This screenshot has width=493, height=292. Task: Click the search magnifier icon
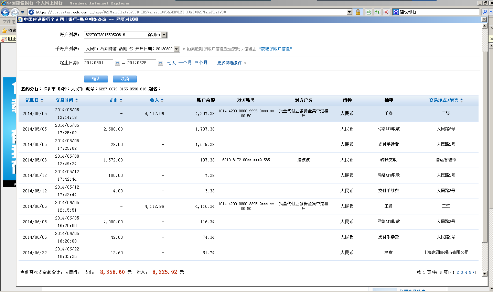(x=485, y=12)
